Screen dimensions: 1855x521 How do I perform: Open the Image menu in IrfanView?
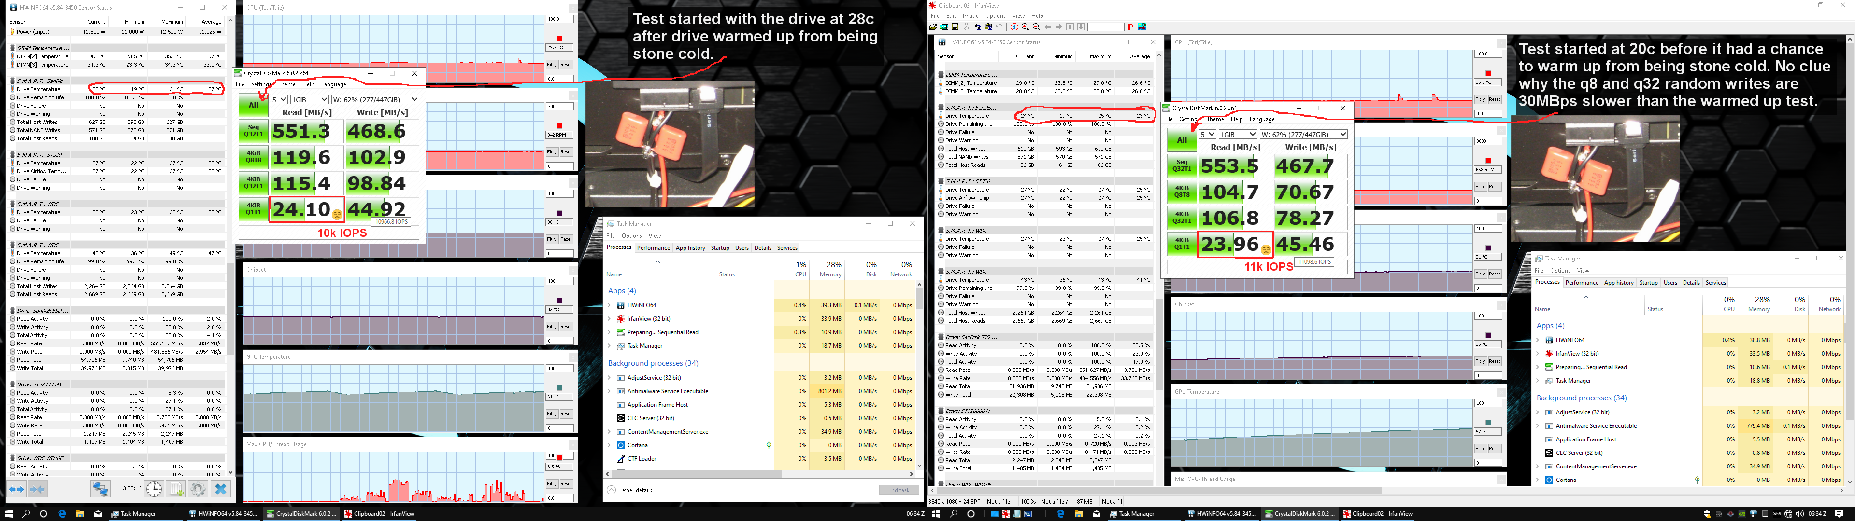(x=970, y=16)
